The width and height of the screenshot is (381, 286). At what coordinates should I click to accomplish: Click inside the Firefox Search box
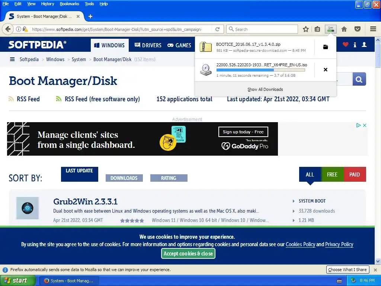point(262,29)
